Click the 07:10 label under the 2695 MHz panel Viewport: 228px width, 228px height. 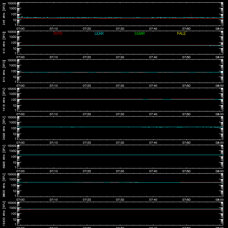point(54,143)
